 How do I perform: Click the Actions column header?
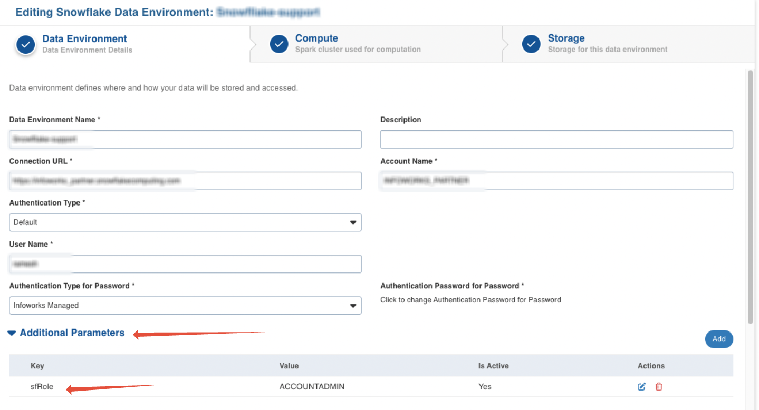pyautogui.click(x=651, y=366)
